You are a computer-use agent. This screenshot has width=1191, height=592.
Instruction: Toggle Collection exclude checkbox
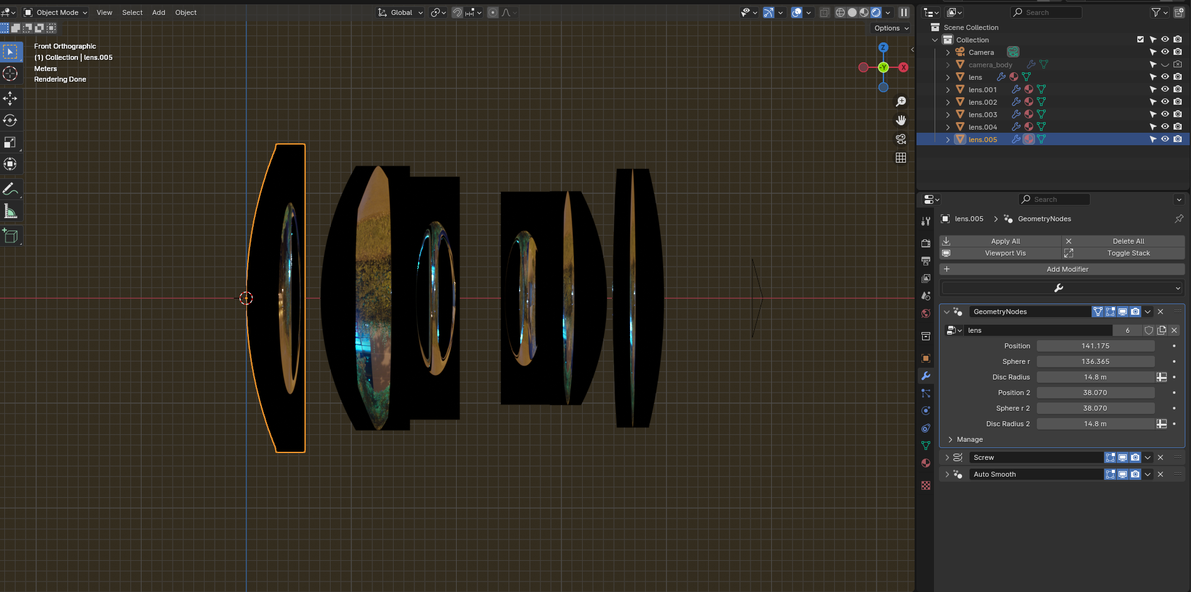click(x=1140, y=39)
